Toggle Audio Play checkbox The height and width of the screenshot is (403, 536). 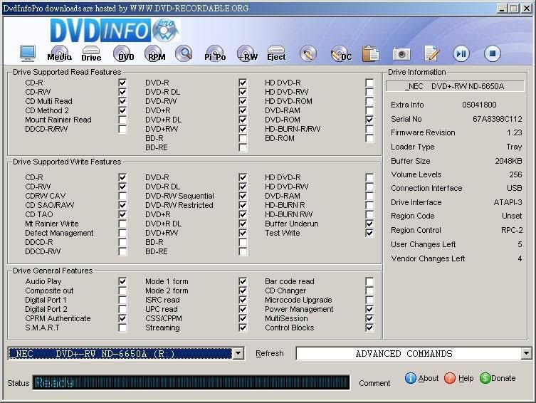tap(122, 281)
